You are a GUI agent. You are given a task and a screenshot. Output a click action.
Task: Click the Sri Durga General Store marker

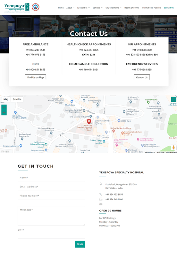click(x=15, y=113)
